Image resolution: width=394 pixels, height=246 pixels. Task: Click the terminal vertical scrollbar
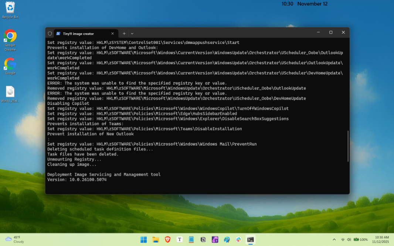tap(348, 146)
